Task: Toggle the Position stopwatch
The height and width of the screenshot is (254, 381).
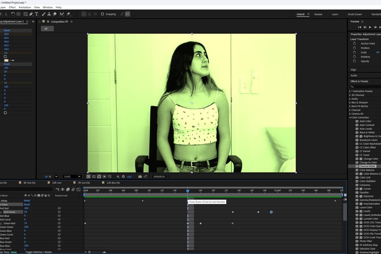Action: (x=355, y=48)
